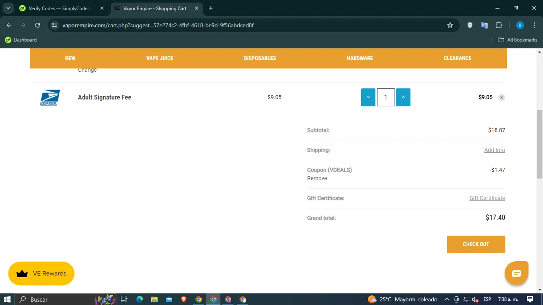The width and height of the screenshot is (543, 305).
Task: Open the CLEARANCE menu
Action: (458, 58)
